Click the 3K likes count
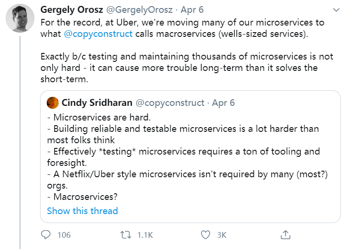 tap(221, 235)
